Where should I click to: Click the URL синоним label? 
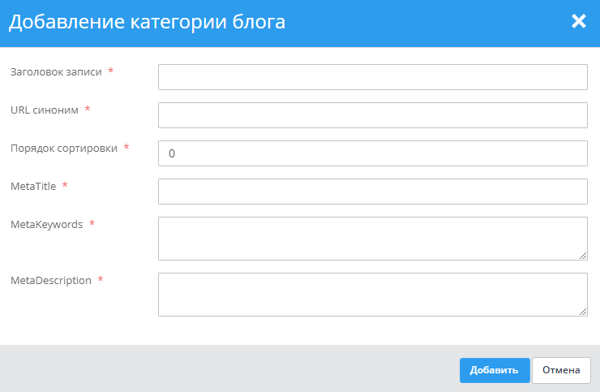45,110
